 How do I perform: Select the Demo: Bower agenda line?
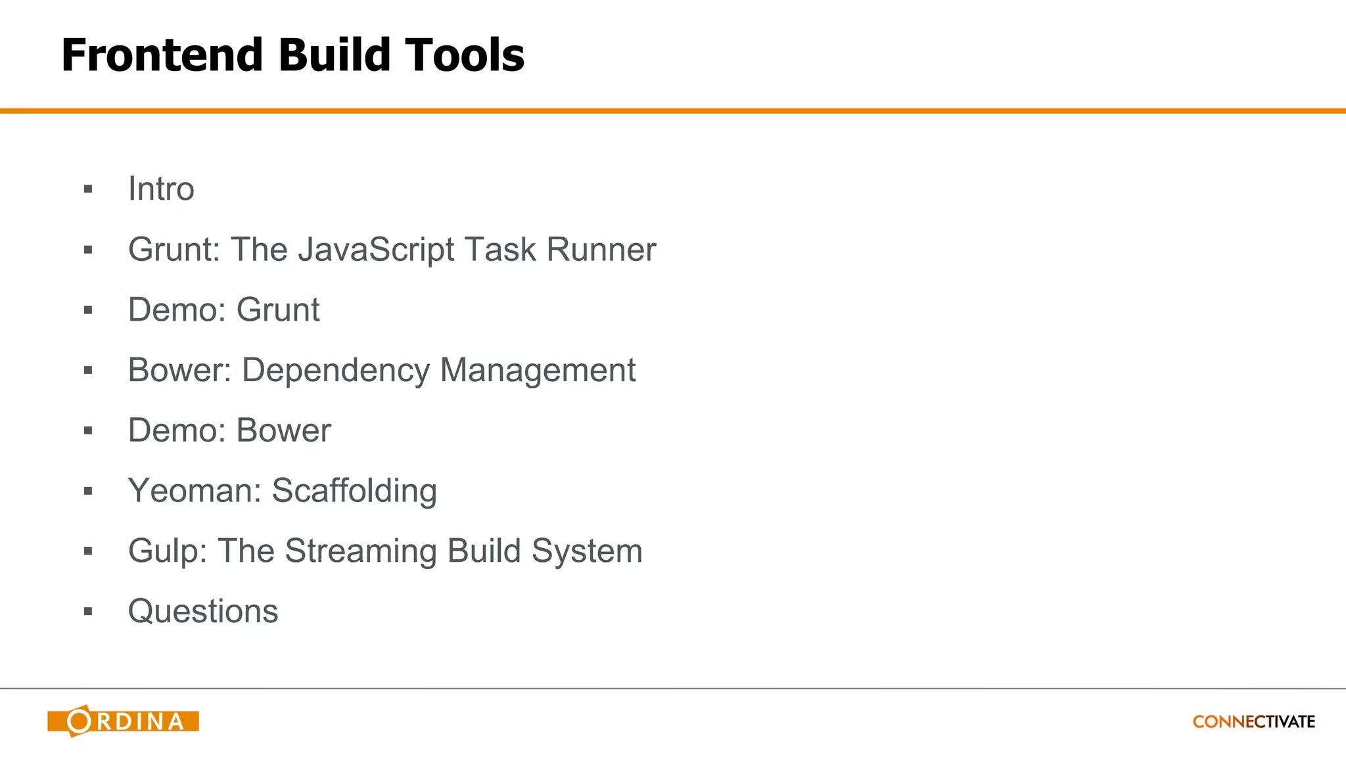click(x=229, y=430)
